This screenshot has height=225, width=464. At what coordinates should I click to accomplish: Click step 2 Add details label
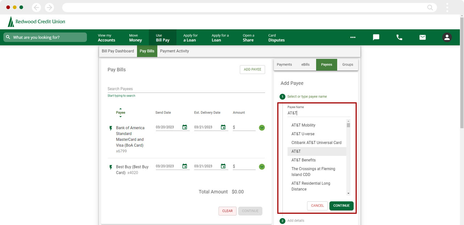click(296, 221)
